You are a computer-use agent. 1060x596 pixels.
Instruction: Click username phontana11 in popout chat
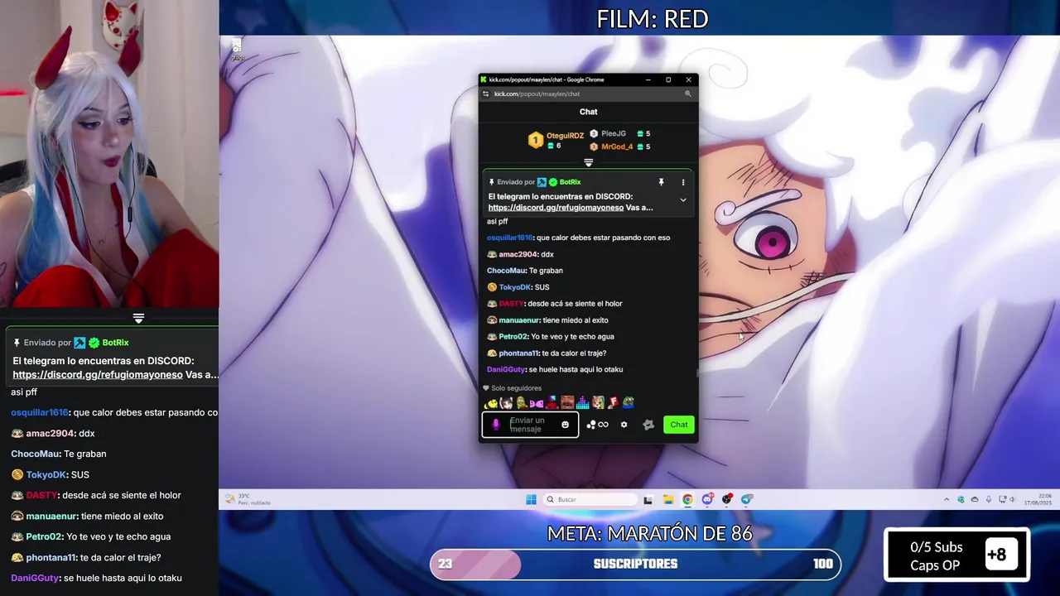point(518,353)
